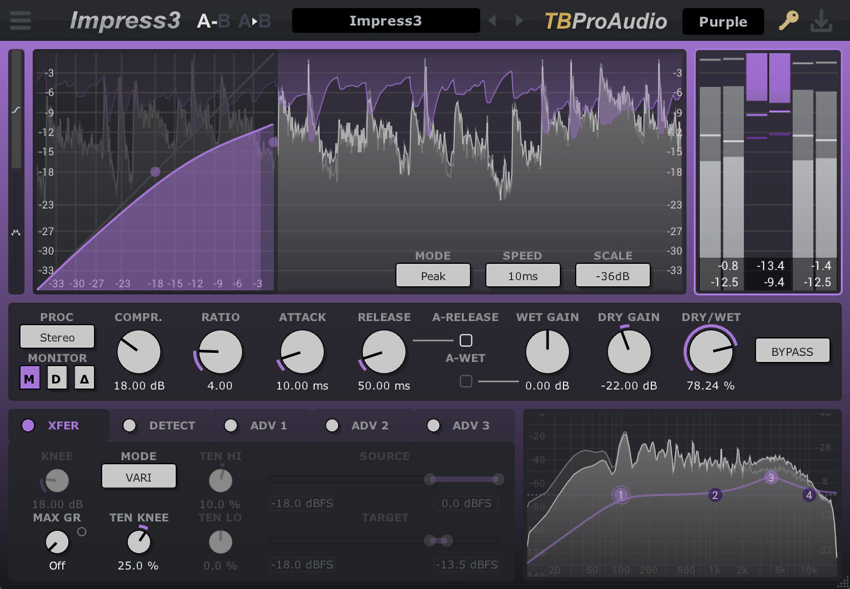
Task: Open the -36dB scale selector
Action: point(612,276)
